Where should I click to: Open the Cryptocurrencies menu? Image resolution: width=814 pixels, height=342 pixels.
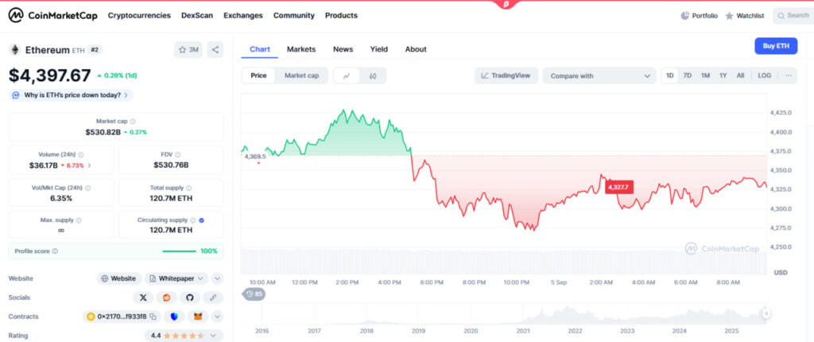point(139,16)
